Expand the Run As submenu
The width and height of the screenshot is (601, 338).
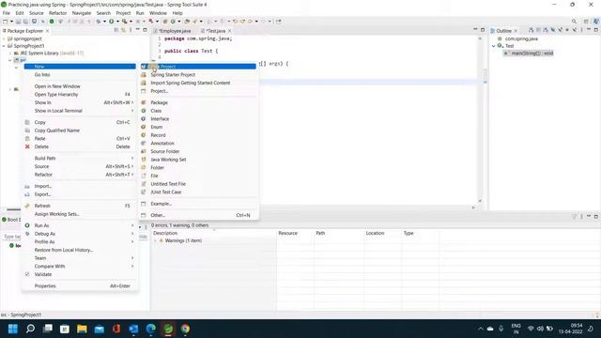(x=80, y=225)
